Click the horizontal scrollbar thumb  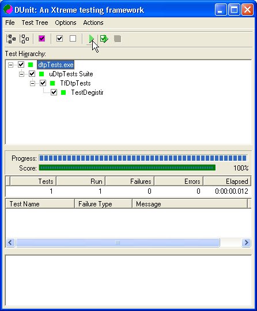pyautogui.click(x=118, y=243)
